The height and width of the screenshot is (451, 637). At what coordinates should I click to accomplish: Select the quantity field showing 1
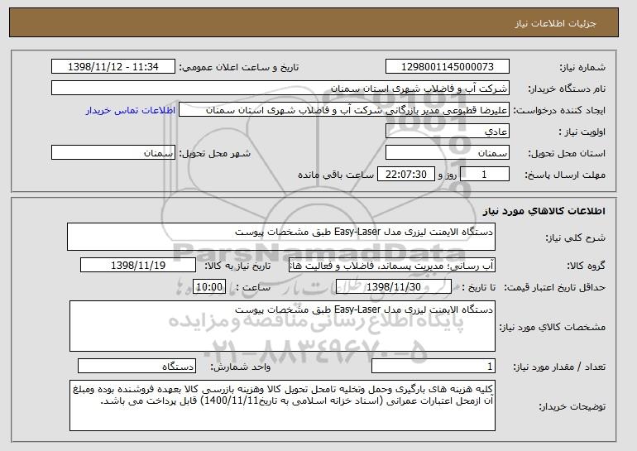coord(433,366)
